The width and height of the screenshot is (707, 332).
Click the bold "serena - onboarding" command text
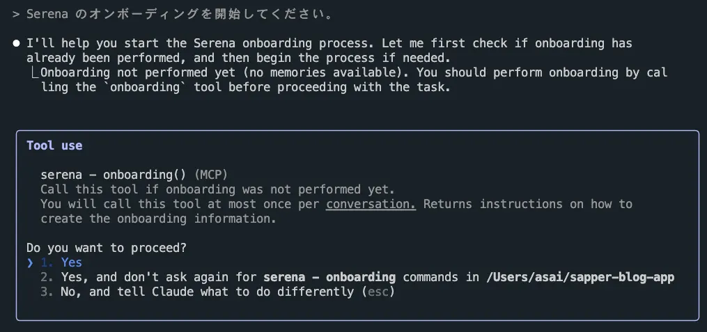pos(329,277)
